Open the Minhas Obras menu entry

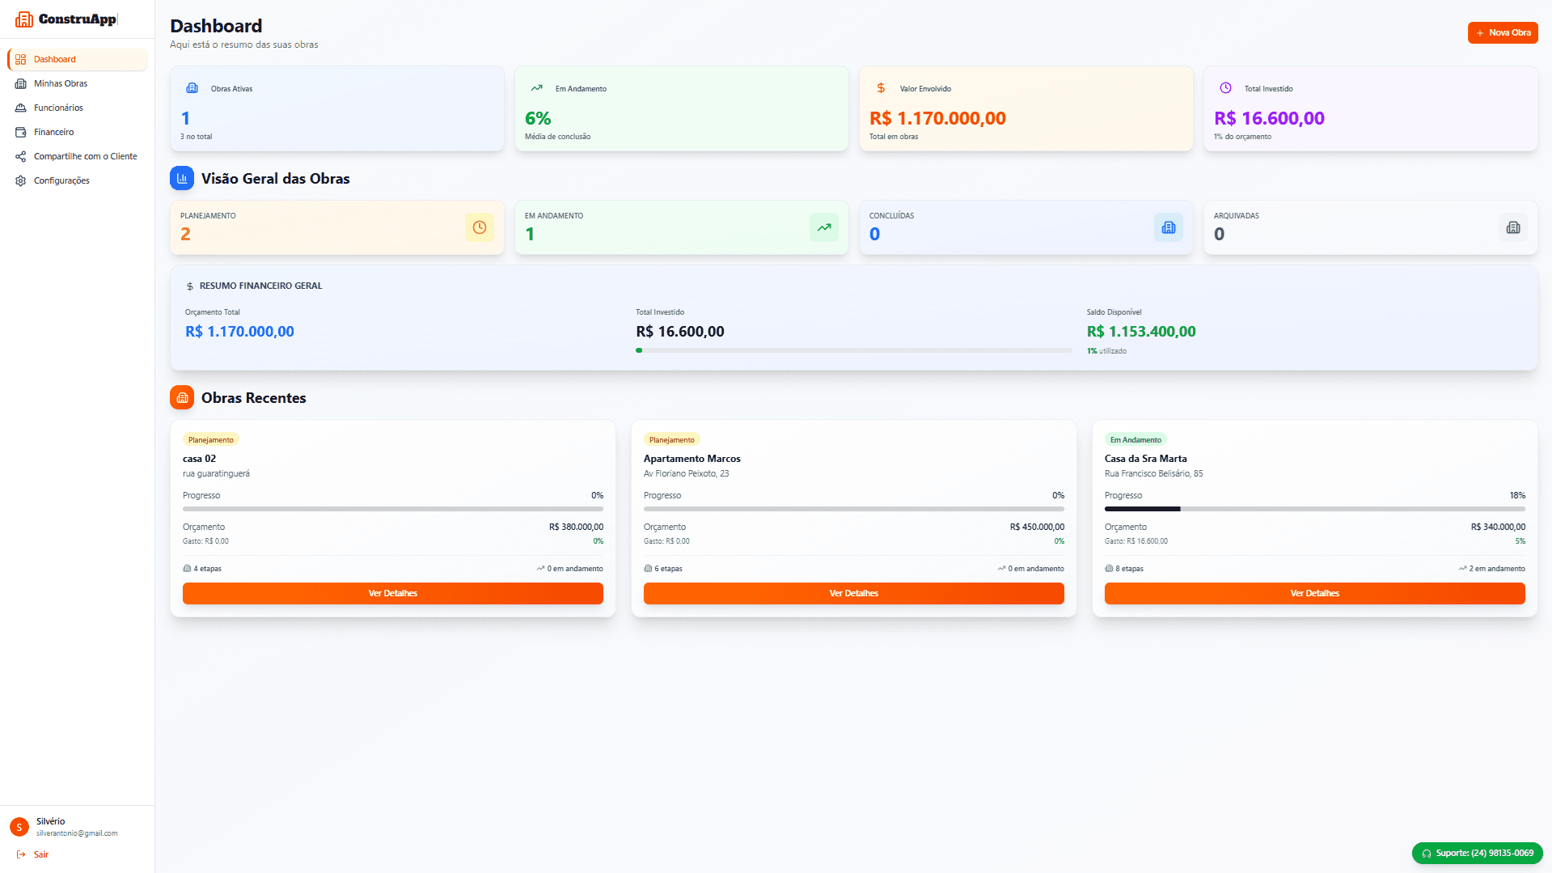click(x=60, y=83)
